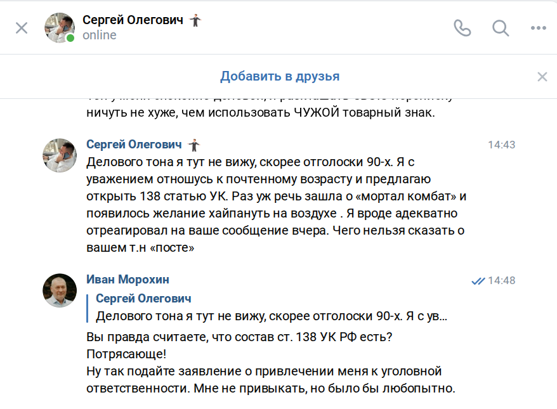This screenshot has width=557, height=409.
Task: Click the emoji status next to the message sender name
Action: click(194, 145)
